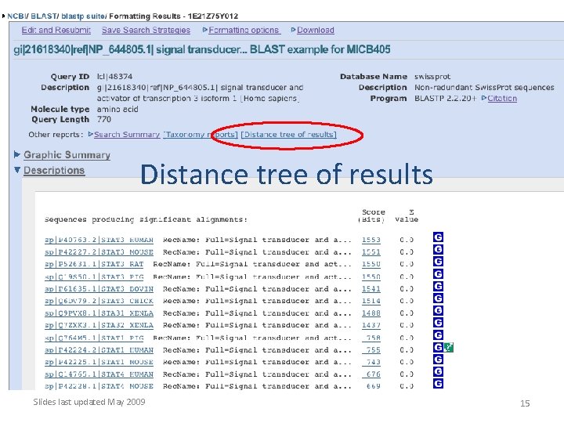Click the G gene icon for STAT1_PIG
Image resolution: width=564 pixels, height=423 pixels.
[x=438, y=335]
